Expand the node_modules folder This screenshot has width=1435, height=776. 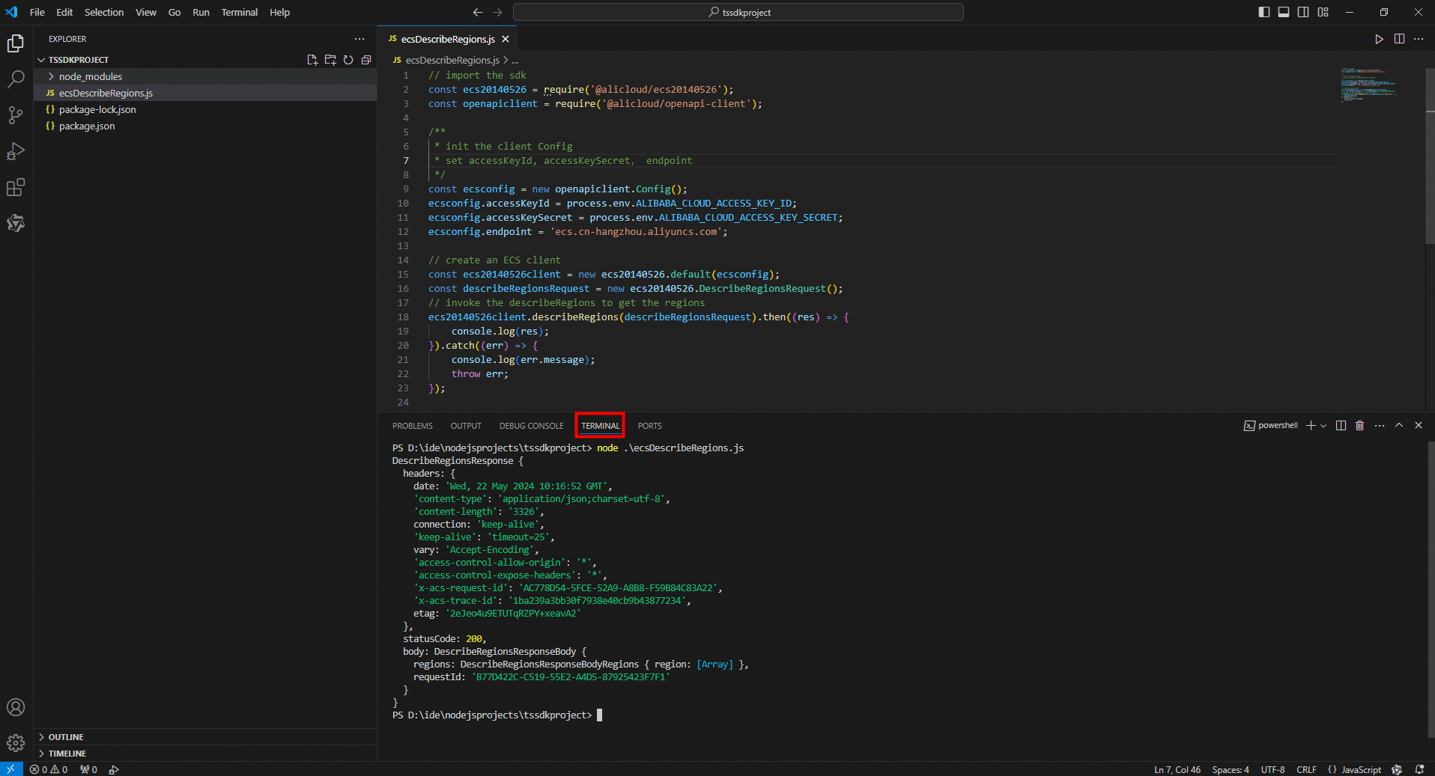pyautogui.click(x=51, y=76)
